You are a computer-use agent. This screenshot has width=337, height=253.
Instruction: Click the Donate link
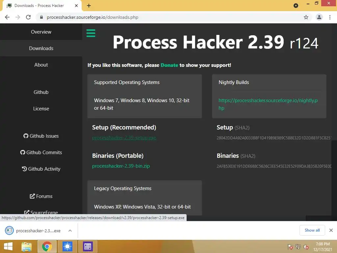tap(169, 65)
